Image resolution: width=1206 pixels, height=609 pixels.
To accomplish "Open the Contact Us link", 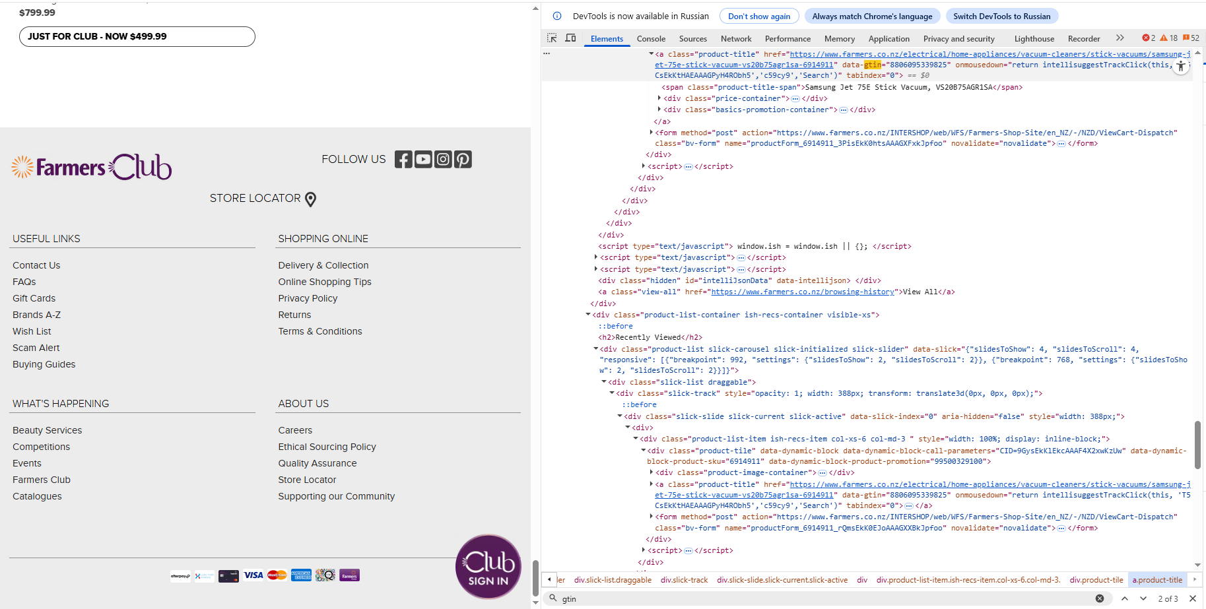I will [36, 265].
